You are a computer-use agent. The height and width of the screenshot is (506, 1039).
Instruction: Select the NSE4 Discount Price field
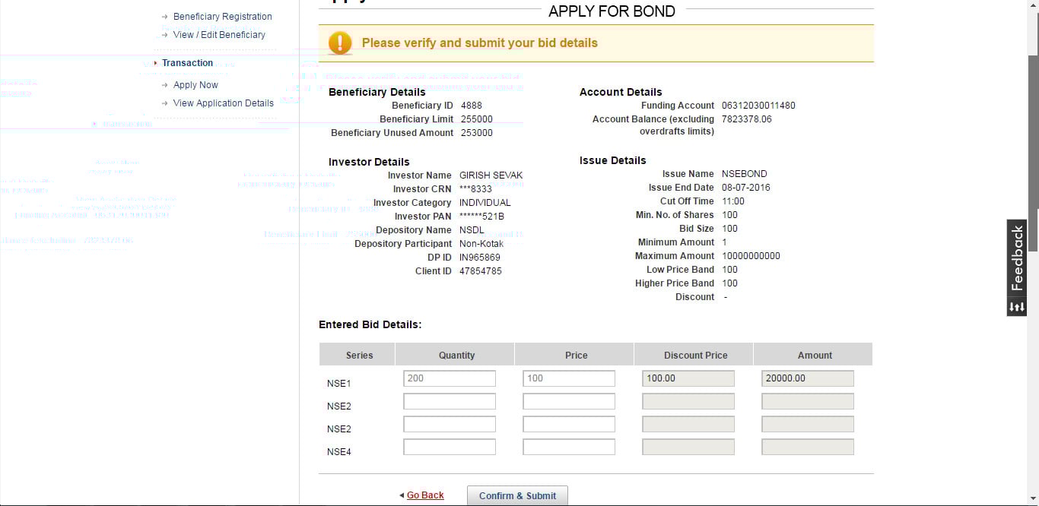[x=688, y=447]
